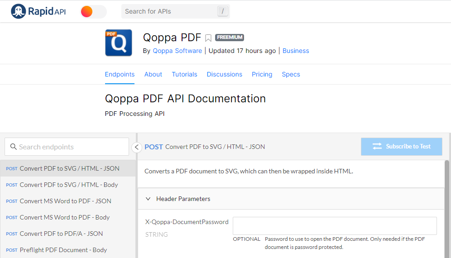Viewport: 451px width, 258px height.
Task: Switch to the About tab
Action: (154, 74)
